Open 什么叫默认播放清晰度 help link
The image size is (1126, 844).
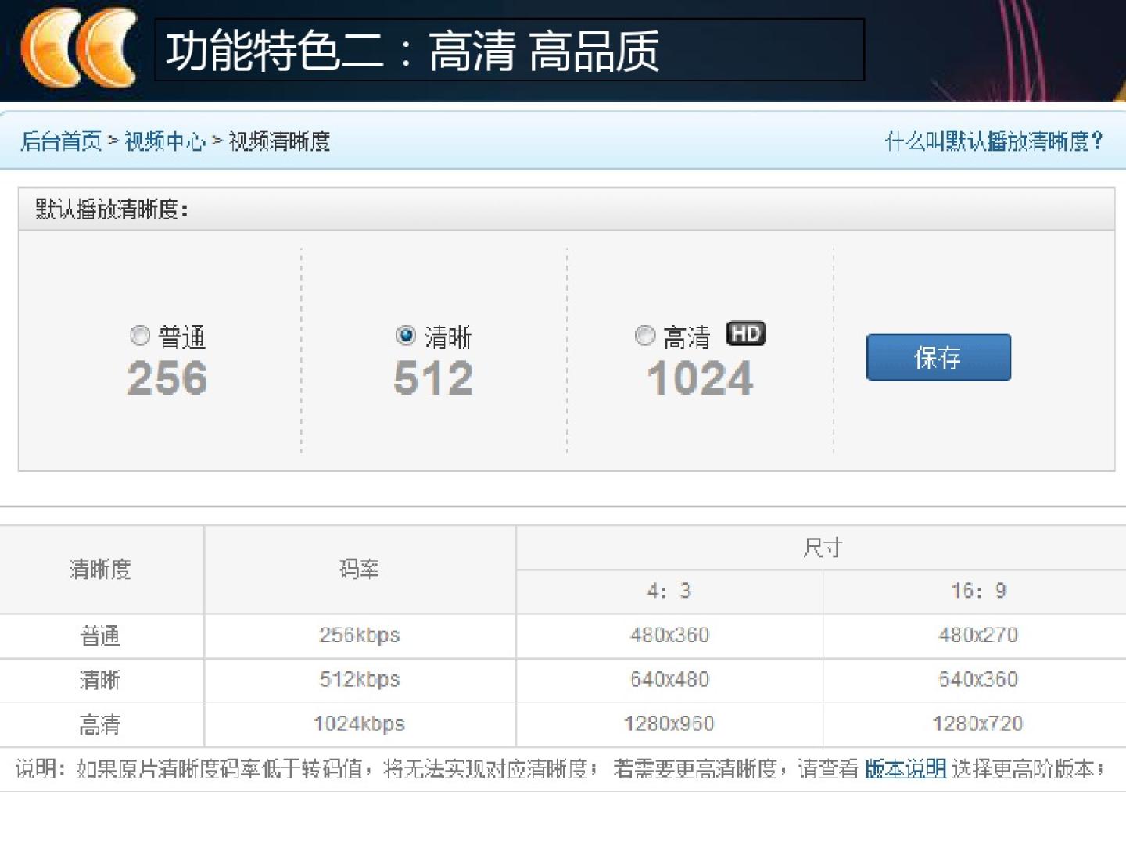[993, 141]
